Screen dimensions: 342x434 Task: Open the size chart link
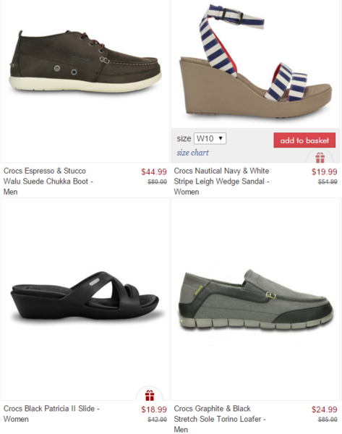193,153
